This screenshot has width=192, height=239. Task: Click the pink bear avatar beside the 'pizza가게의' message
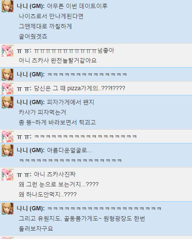coord(8,89)
